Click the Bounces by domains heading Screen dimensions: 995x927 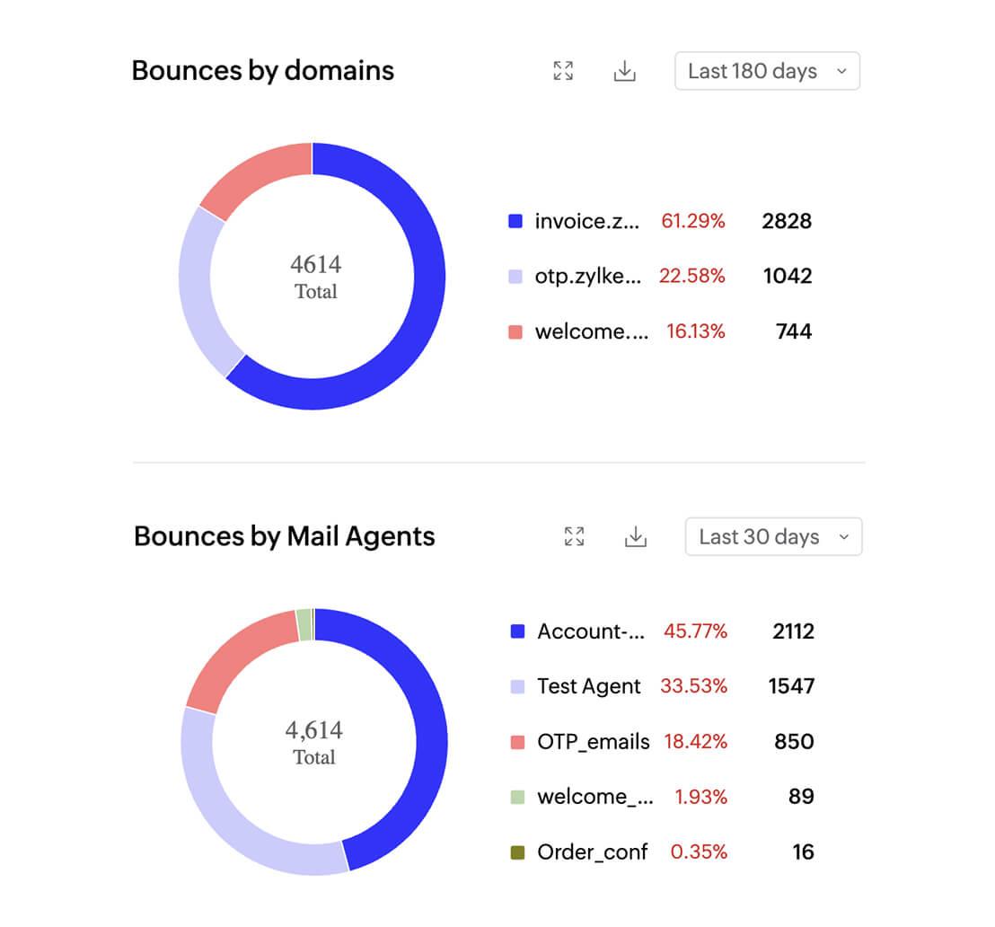click(263, 70)
